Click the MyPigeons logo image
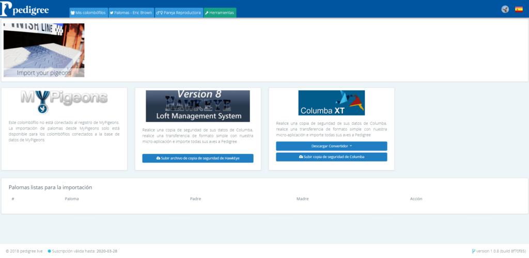The width and height of the screenshot is (529, 258). pyautogui.click(x=64, y=101)
